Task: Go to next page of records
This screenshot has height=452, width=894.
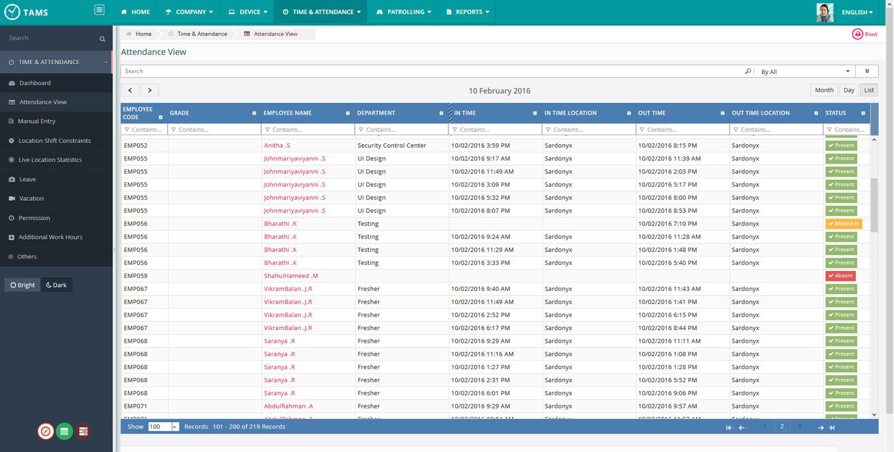Action: pyautogui.click(x=821, y=428)
